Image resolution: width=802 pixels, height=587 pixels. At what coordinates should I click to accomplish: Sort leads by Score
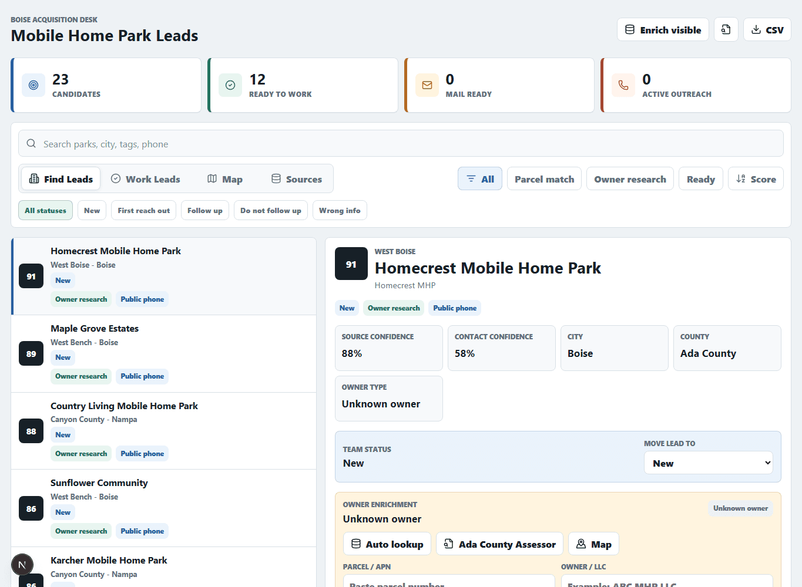pos(756,179)
